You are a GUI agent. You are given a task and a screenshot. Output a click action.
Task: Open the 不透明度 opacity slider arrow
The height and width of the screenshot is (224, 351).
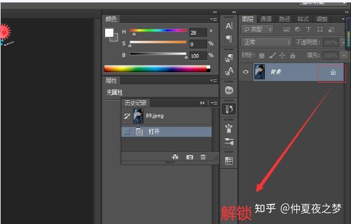tap(343, 42)
